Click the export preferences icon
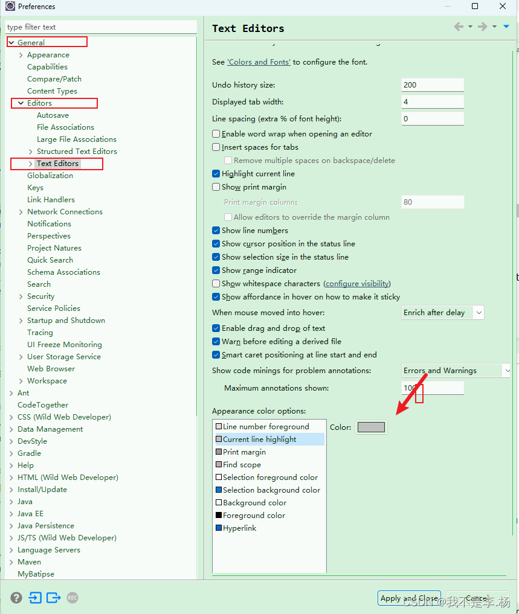Image resolution: width=519 pixels, height=614 pixels. [x=54, y=598]
